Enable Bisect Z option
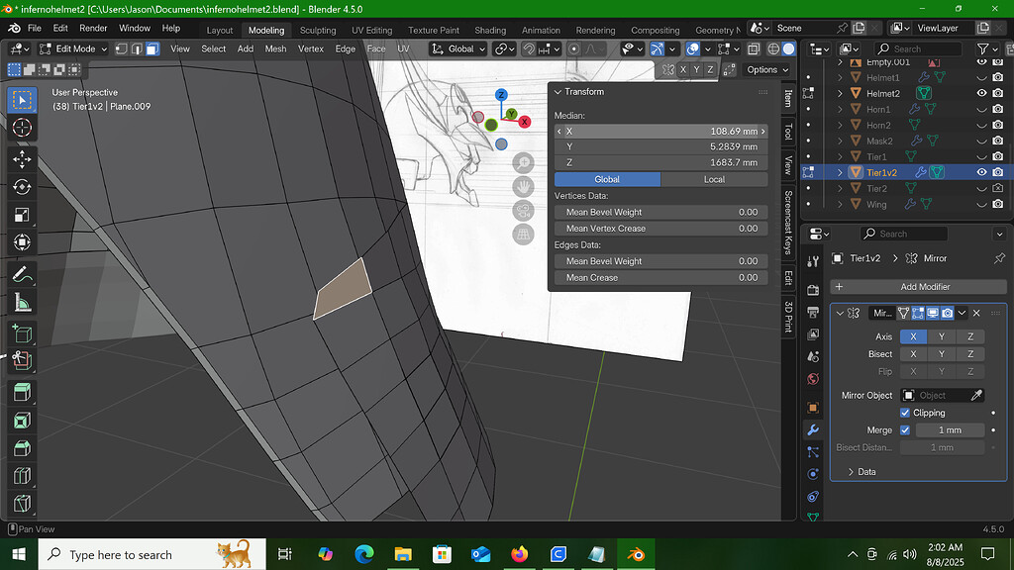Image resolution: width=1014 pixels, height=570 pixels. pos(970,354)
